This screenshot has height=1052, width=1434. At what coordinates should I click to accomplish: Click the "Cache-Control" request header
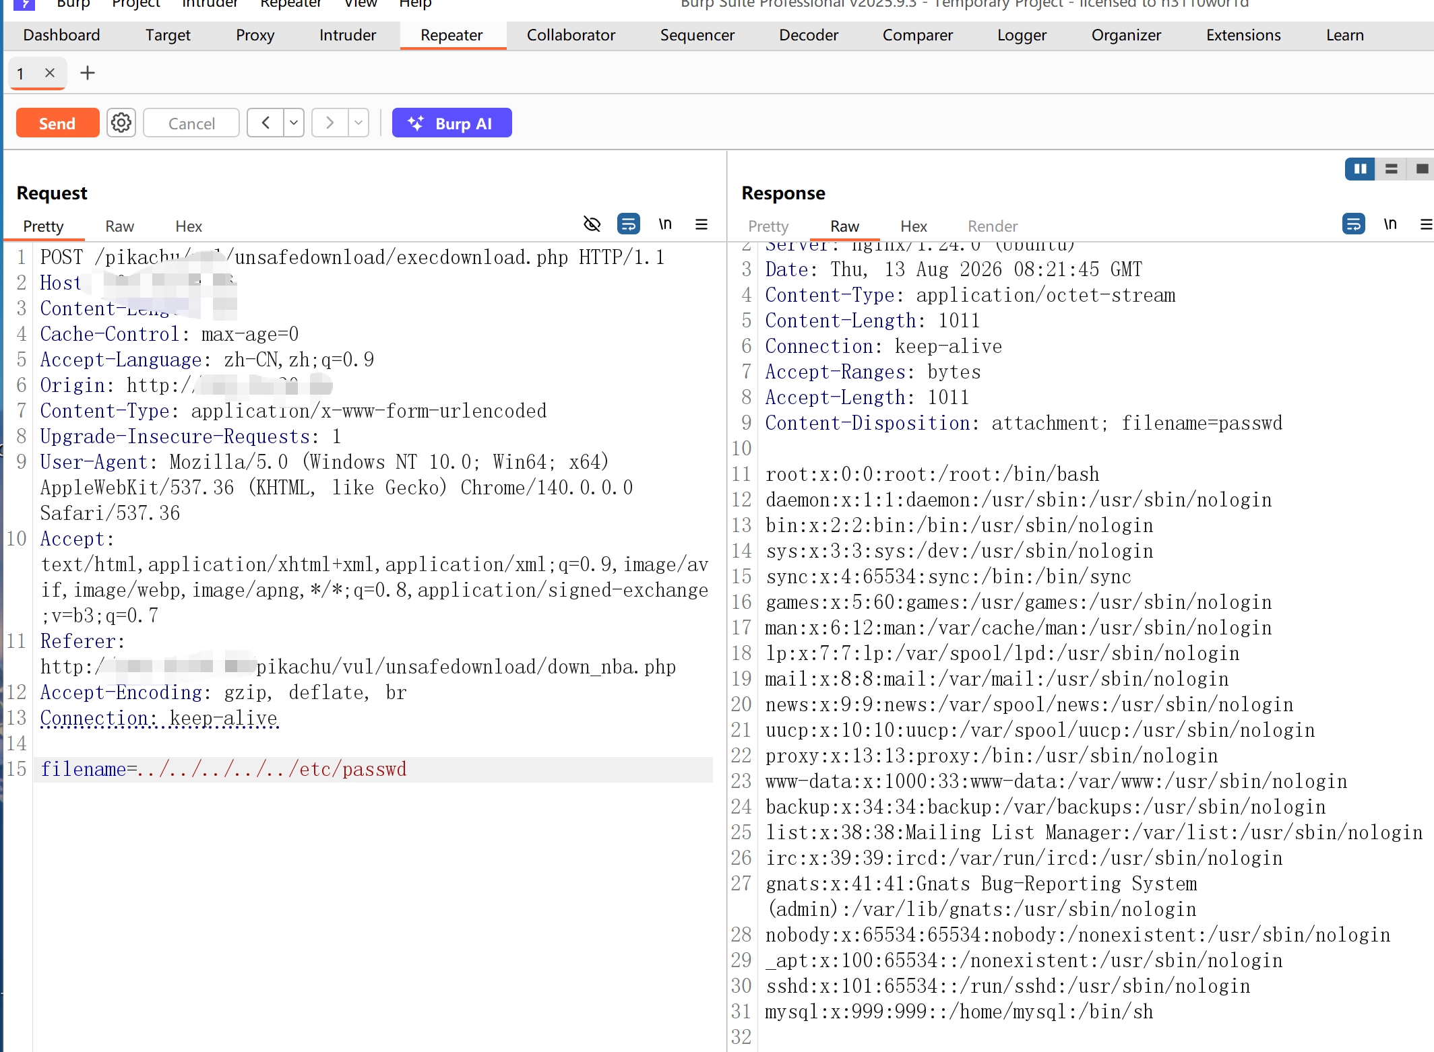(109, 334)
